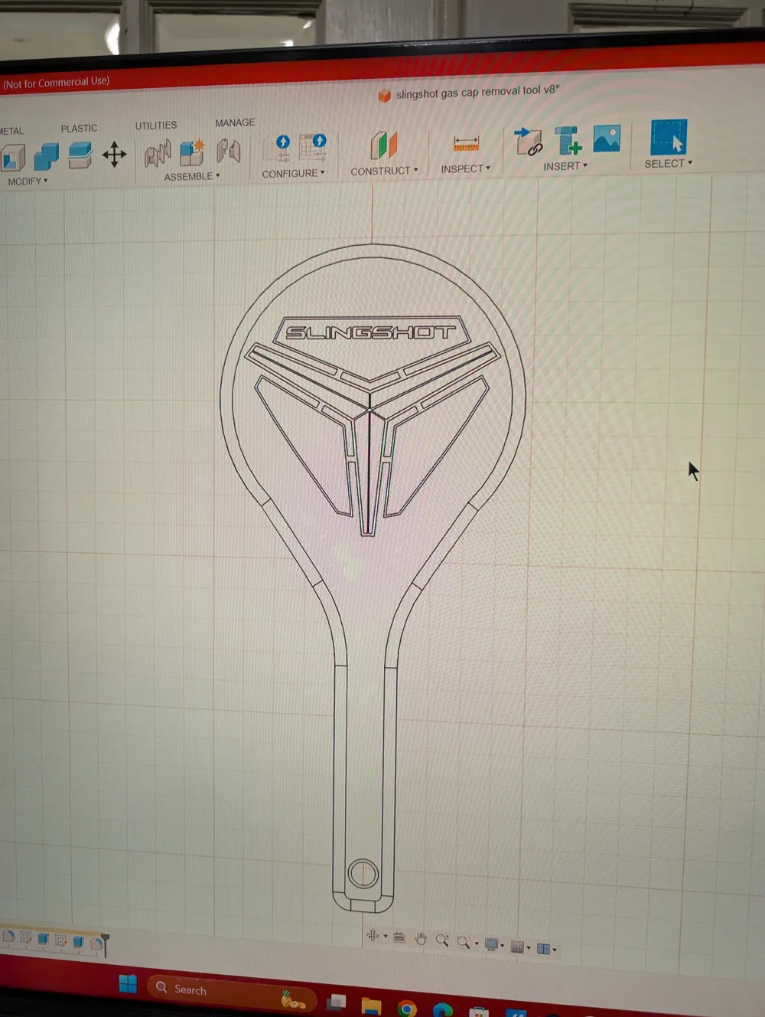This screenshot has width=765, height=1017.
Task: Click the Configuration table icon
Action: point(314,146)
